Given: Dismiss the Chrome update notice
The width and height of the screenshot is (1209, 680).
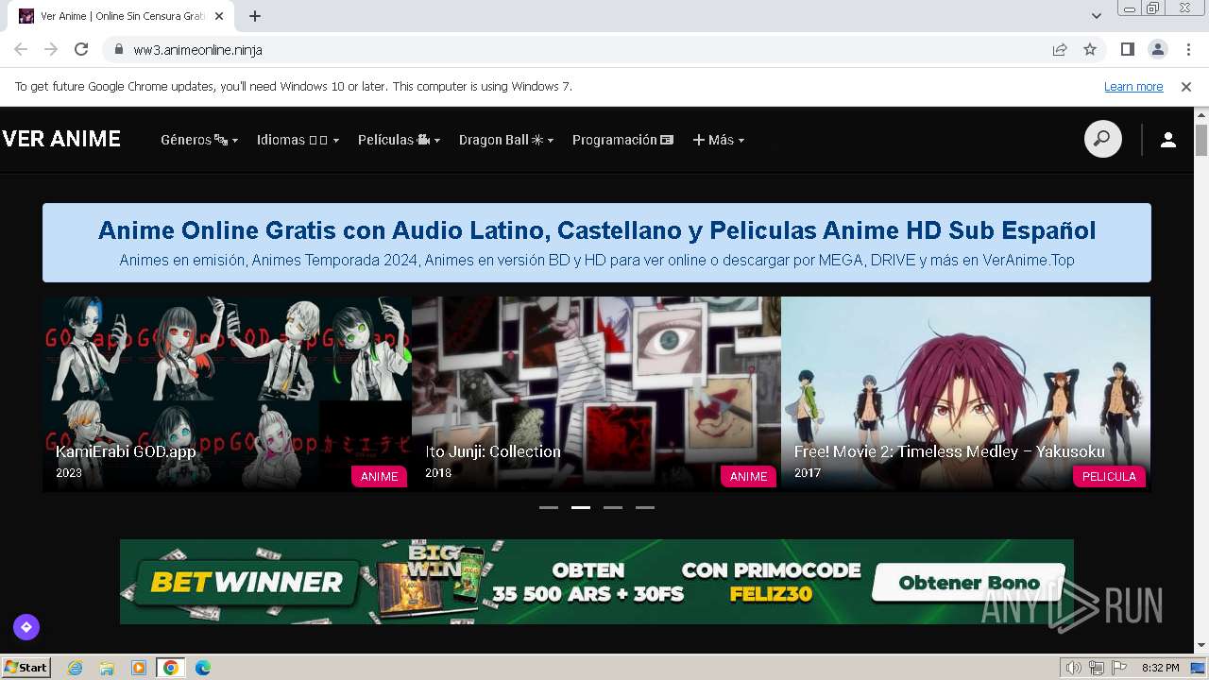Looking at the screenshot, I should point(1186,86).
